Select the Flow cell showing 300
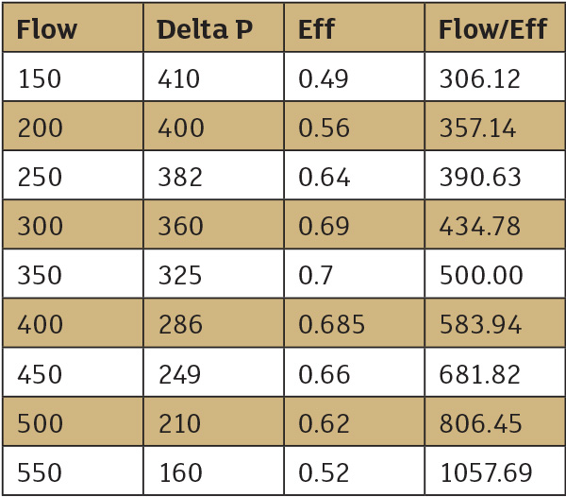 (x=40, y=226)
